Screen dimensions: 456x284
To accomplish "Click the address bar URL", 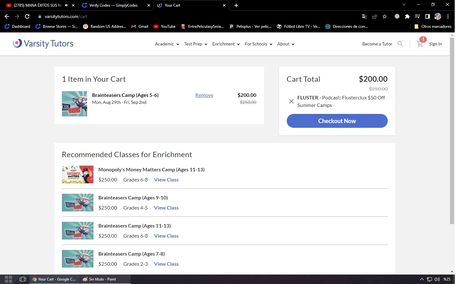I will (x=66, y=16).
